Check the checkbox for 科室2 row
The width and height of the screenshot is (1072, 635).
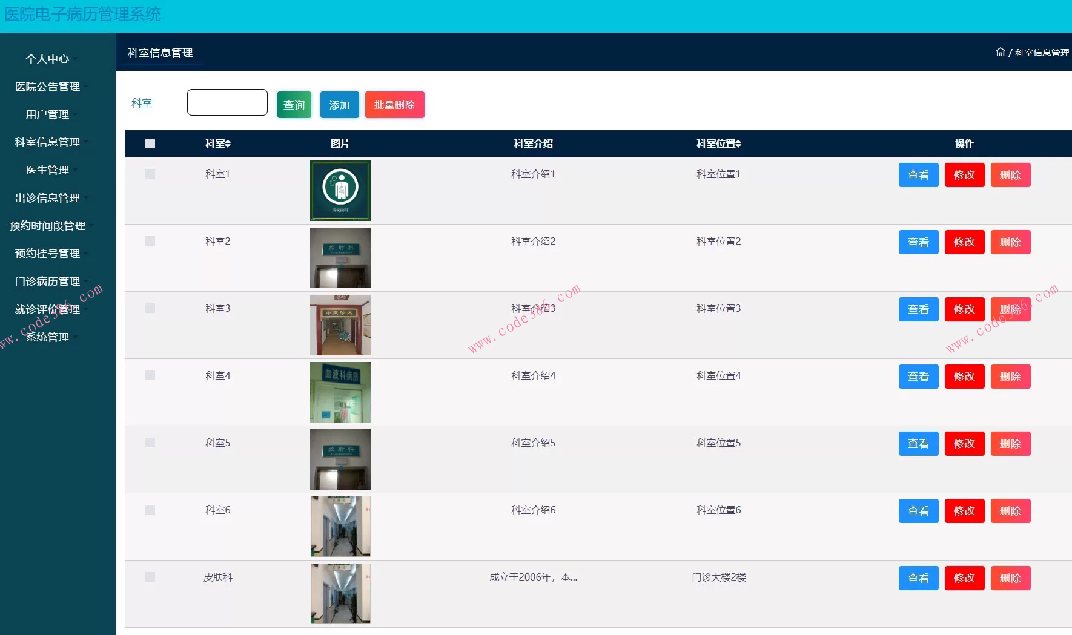150,241
